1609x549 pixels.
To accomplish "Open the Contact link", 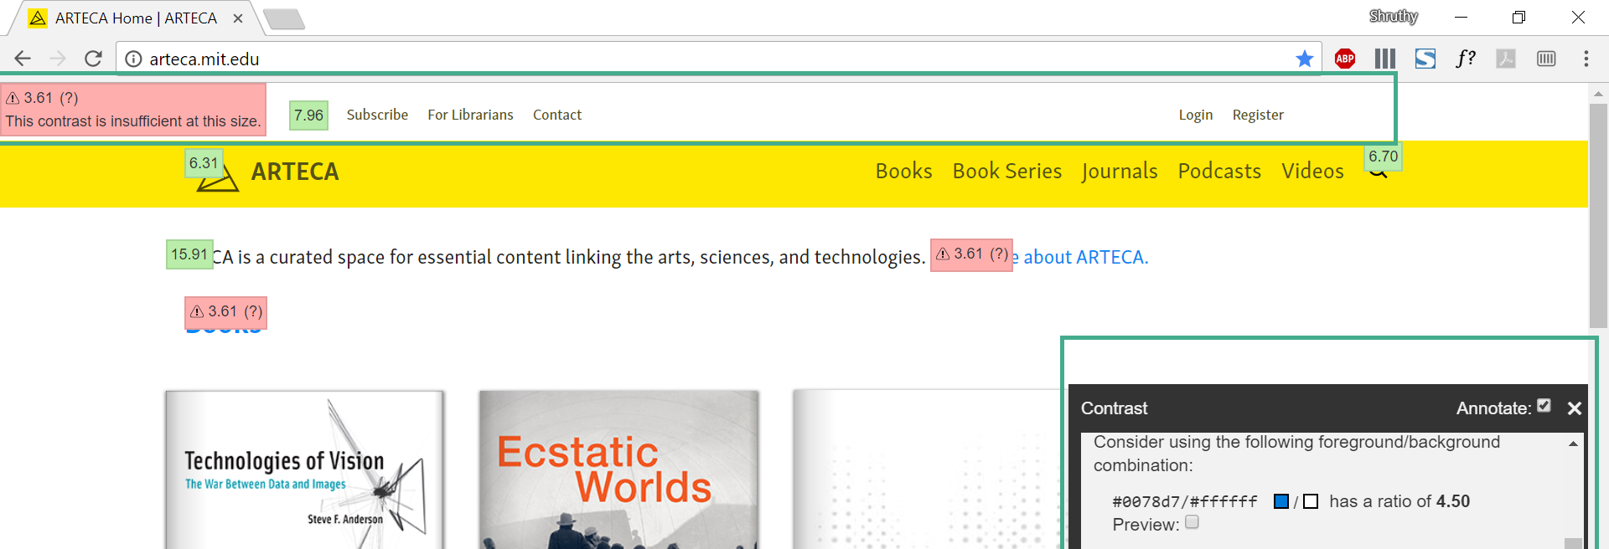I will pos(557,115).
